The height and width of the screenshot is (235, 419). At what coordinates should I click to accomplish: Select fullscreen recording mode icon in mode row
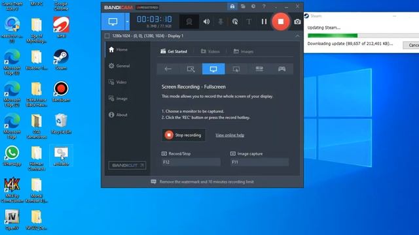(x=213, y=69)
